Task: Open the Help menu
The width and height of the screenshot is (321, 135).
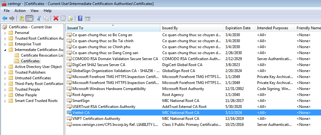Action: [x=47, y=11]
